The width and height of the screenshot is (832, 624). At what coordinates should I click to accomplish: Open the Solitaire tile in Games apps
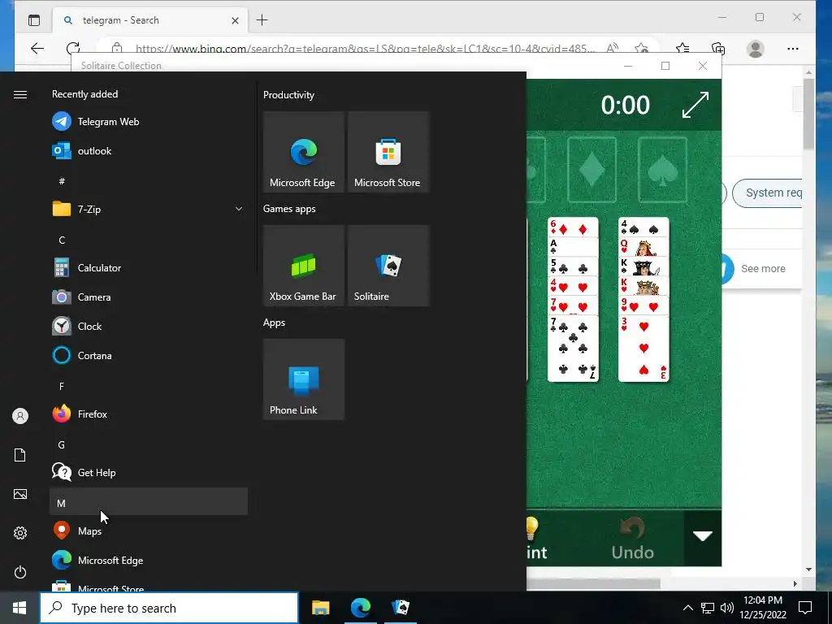click(x=388, y=266)
